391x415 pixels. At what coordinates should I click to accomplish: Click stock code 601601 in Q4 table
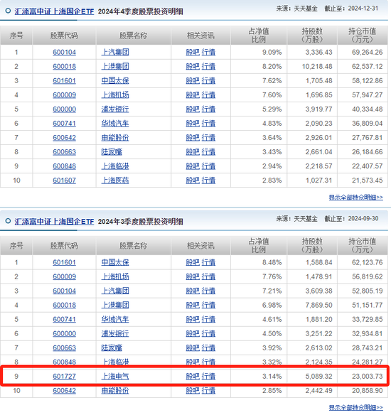64,81
